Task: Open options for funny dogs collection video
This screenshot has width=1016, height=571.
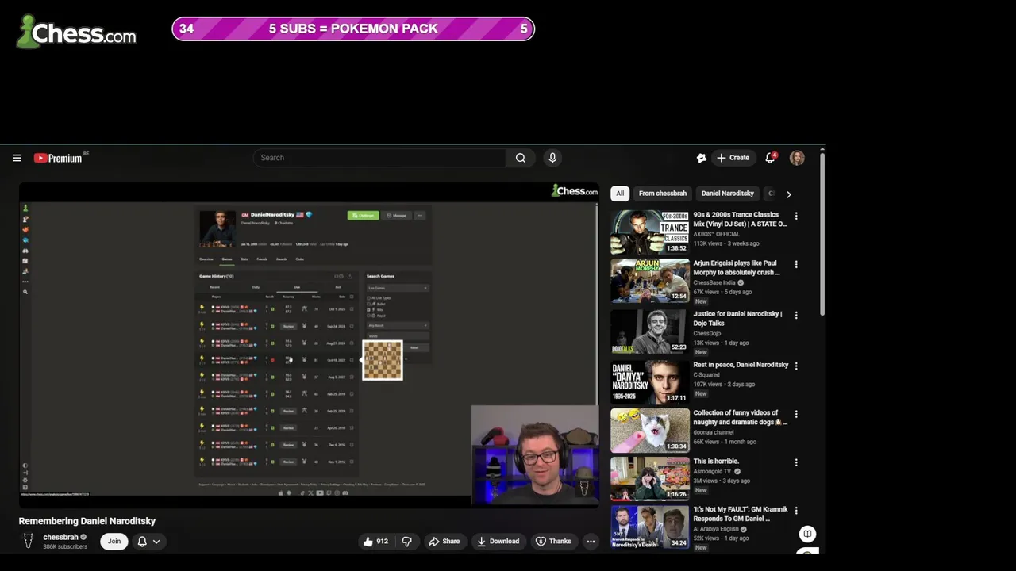Action: pyautogui.click(x=796, y=414)
